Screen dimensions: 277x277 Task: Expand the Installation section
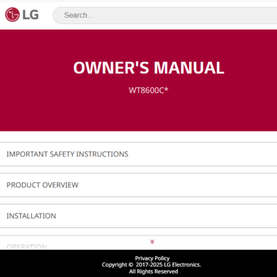(138, 216)
